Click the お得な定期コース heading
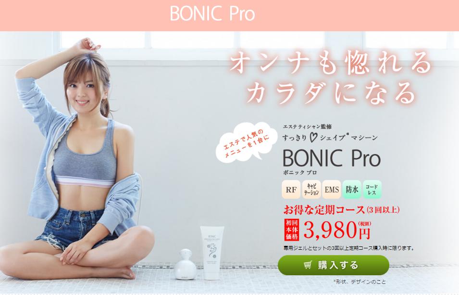Image resolution: width=459 pixels, height=295 pixels. [x=324, y=210]
